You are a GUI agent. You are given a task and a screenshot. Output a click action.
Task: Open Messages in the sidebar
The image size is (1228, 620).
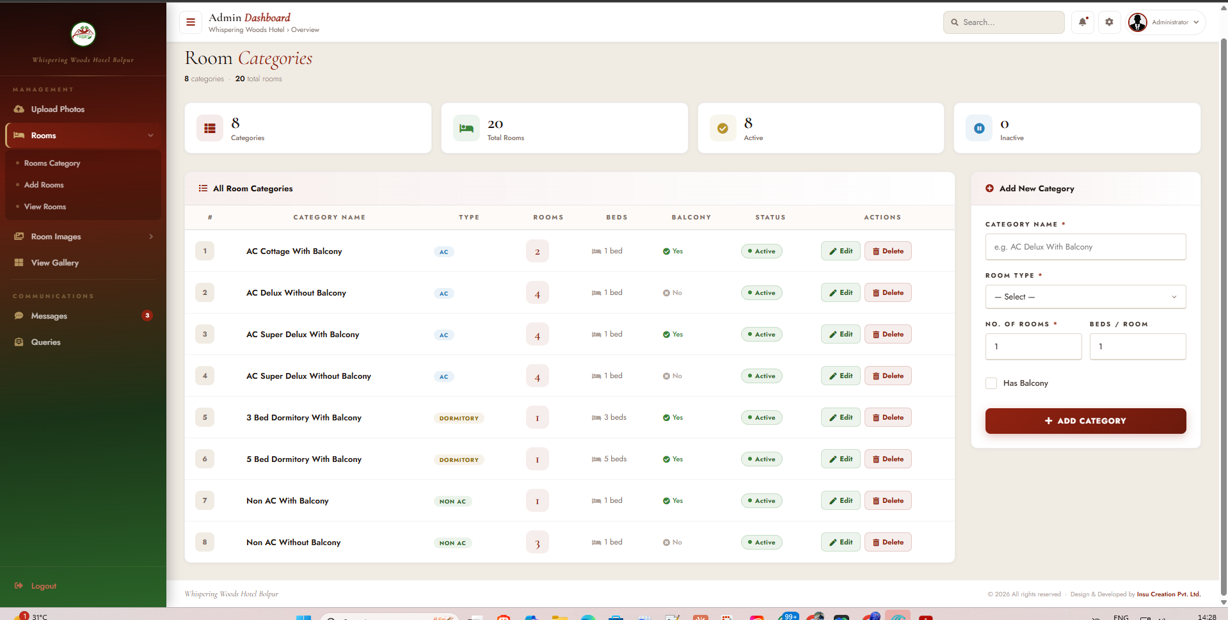pos(49,316)
